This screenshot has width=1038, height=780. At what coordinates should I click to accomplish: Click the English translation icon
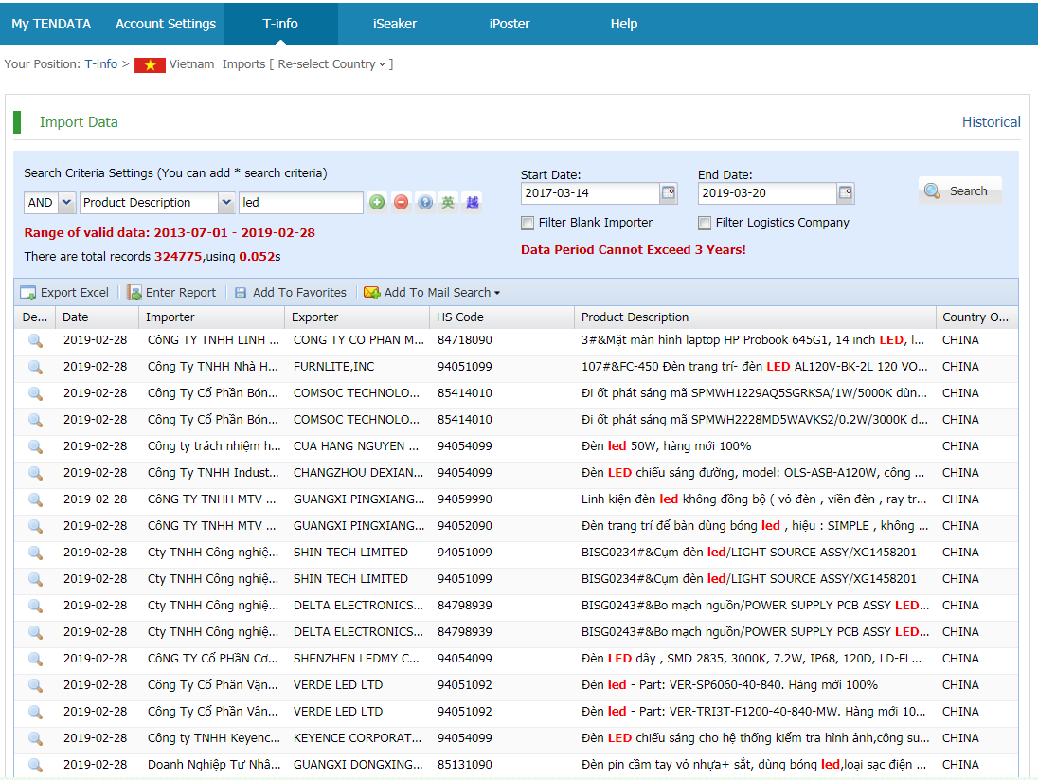coord(448,202)
